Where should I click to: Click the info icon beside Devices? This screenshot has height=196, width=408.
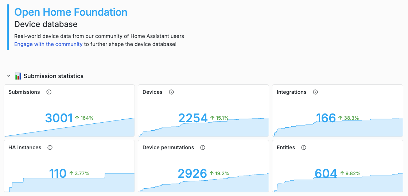click(x=171, y=92)
